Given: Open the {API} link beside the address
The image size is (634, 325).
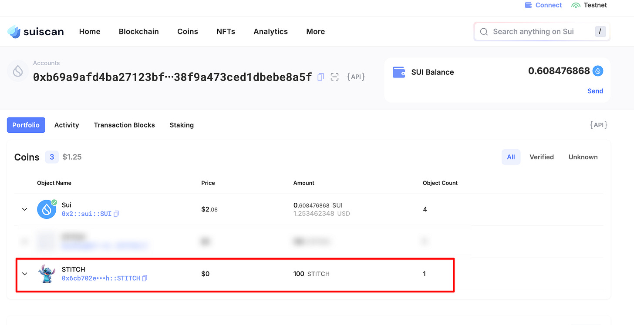Looking at the screenshot, I should pyautogui.click(x=356, y=77).
